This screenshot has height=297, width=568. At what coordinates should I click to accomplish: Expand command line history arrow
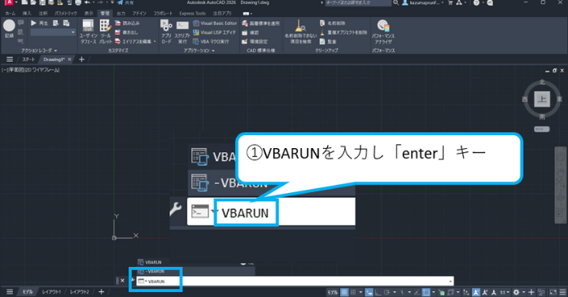(450, 281)
